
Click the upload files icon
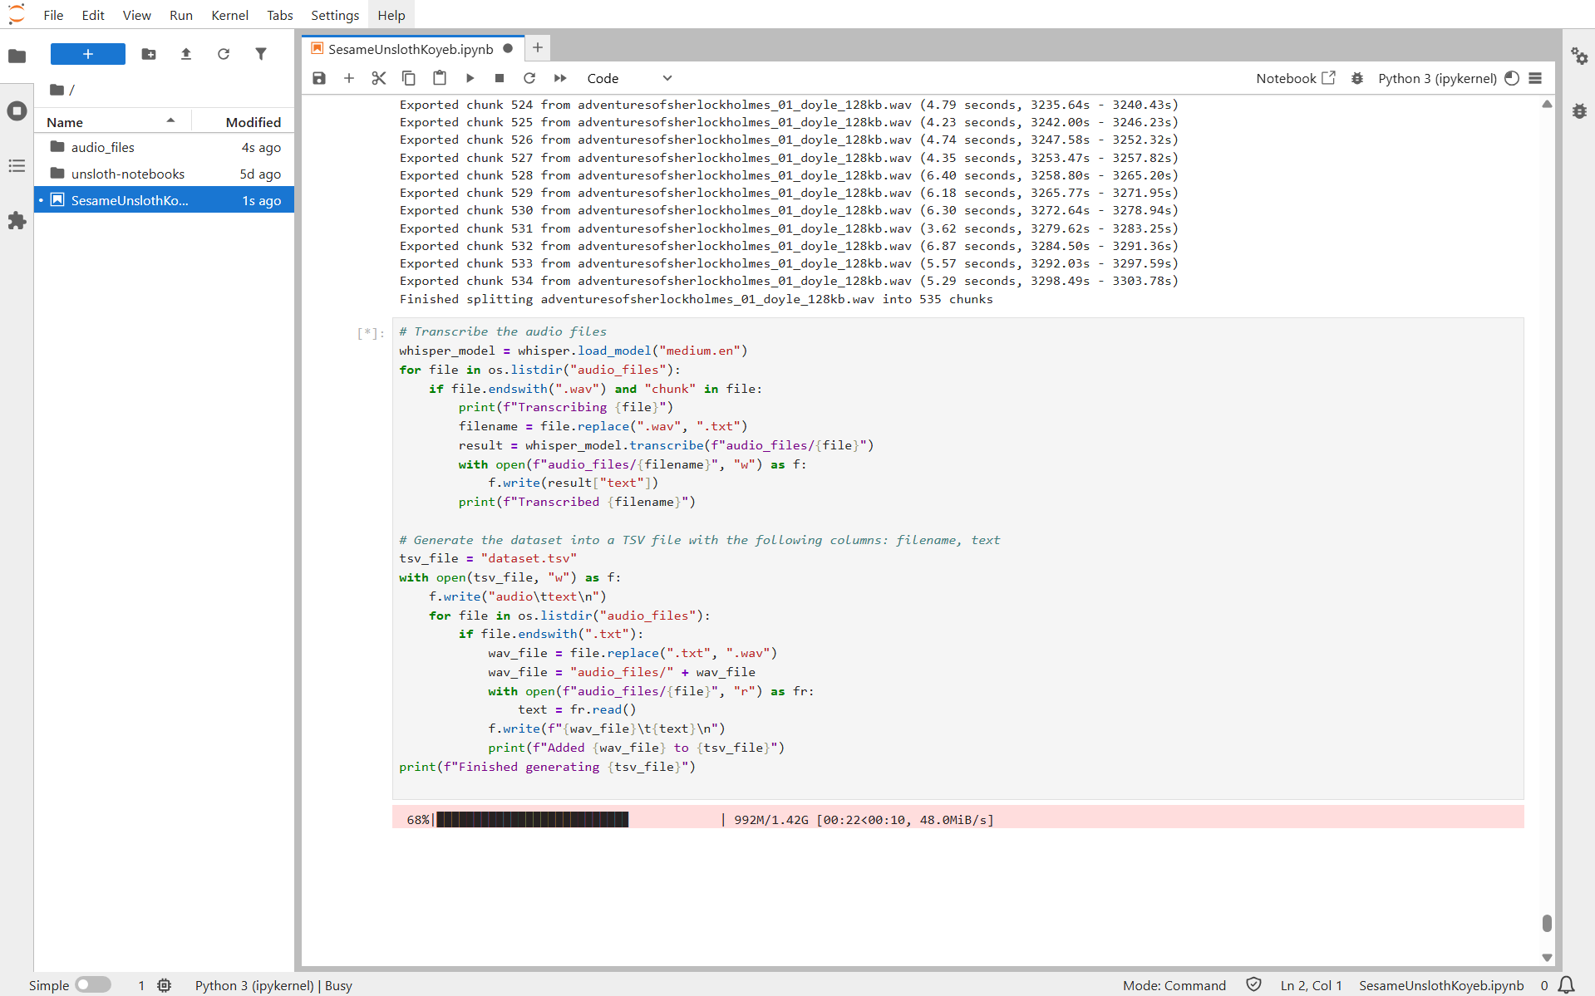tap(186, 54)
